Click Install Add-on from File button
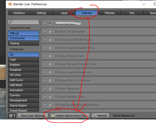 (70, 115)
